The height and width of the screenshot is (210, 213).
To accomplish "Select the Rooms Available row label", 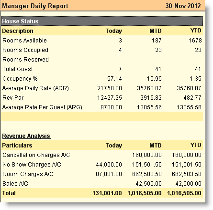I will click(x=24, y=41).
